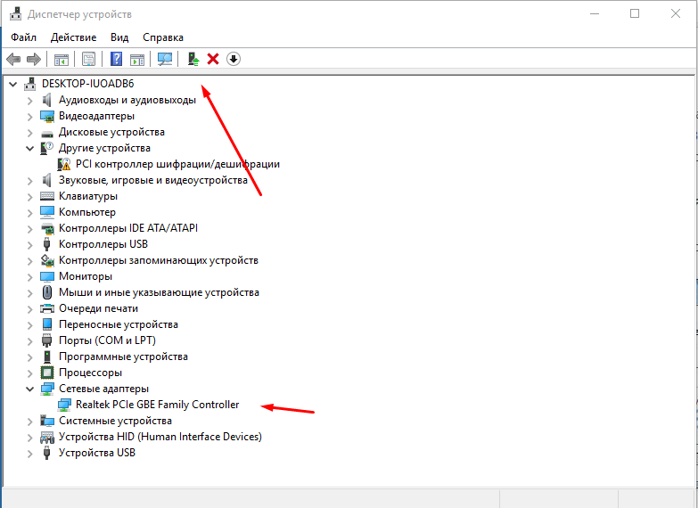698x508 pixels.
Task: Select the Аудиовходы и аудиовыходы label
Action: point(127,100)
